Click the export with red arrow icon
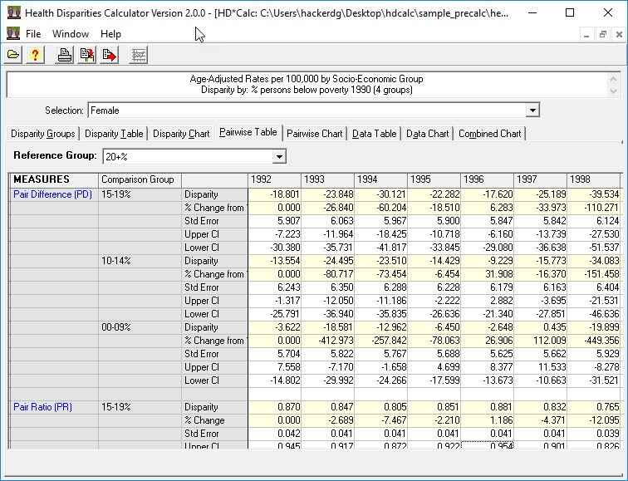This screenshot has width=628, height=481. click(109, 56)
